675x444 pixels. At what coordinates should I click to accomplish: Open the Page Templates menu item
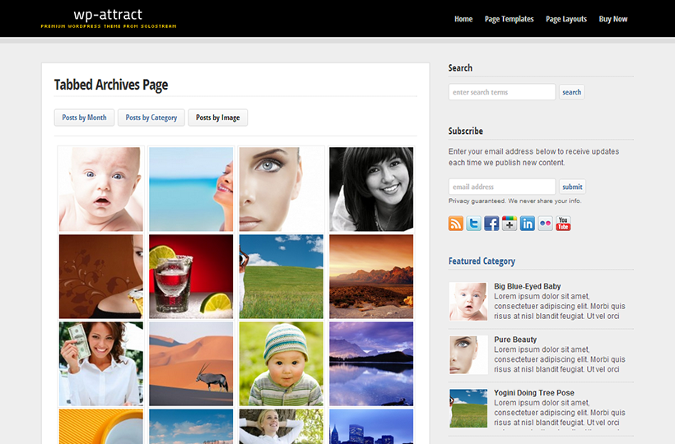(x=509, y=19)
